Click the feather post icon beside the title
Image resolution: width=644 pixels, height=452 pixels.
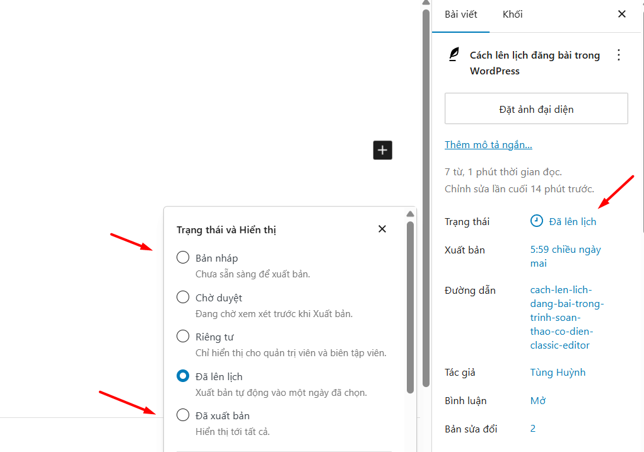[454, 55]
